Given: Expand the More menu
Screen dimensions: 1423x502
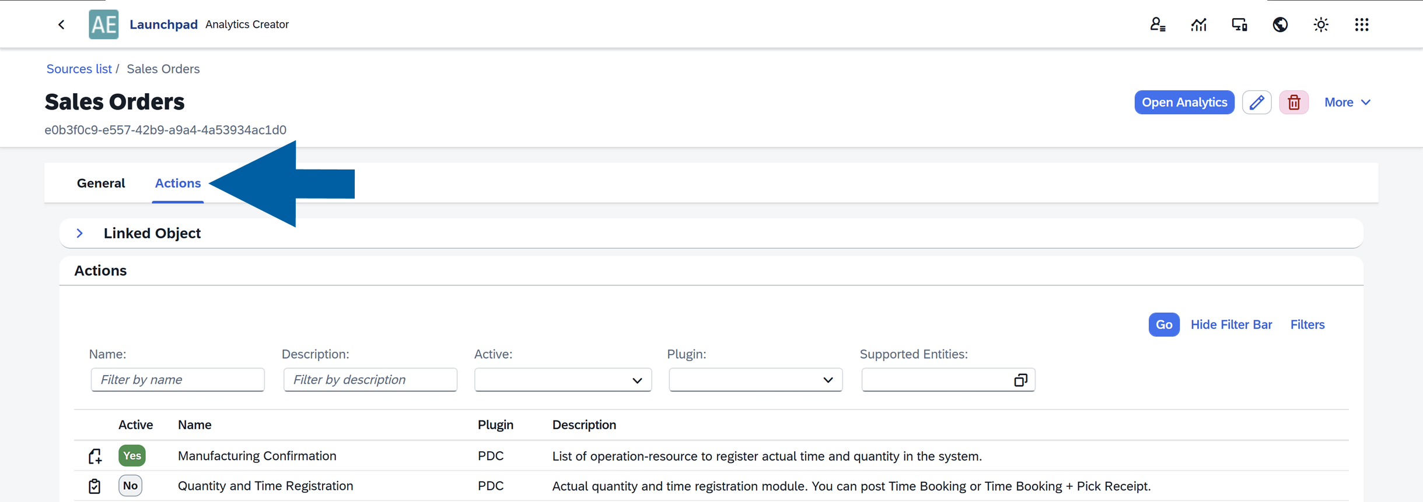Looking at the screenshot, I should coord(1347,102).
